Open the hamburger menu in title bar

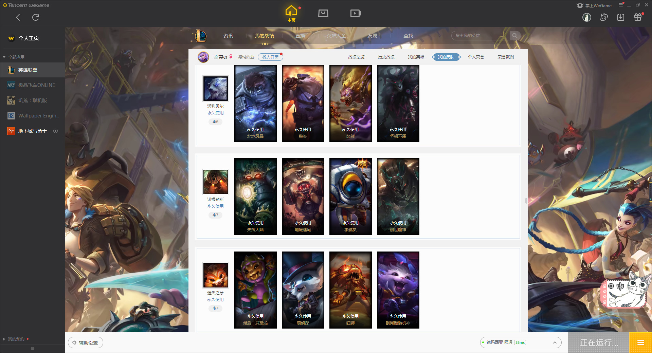621,5
